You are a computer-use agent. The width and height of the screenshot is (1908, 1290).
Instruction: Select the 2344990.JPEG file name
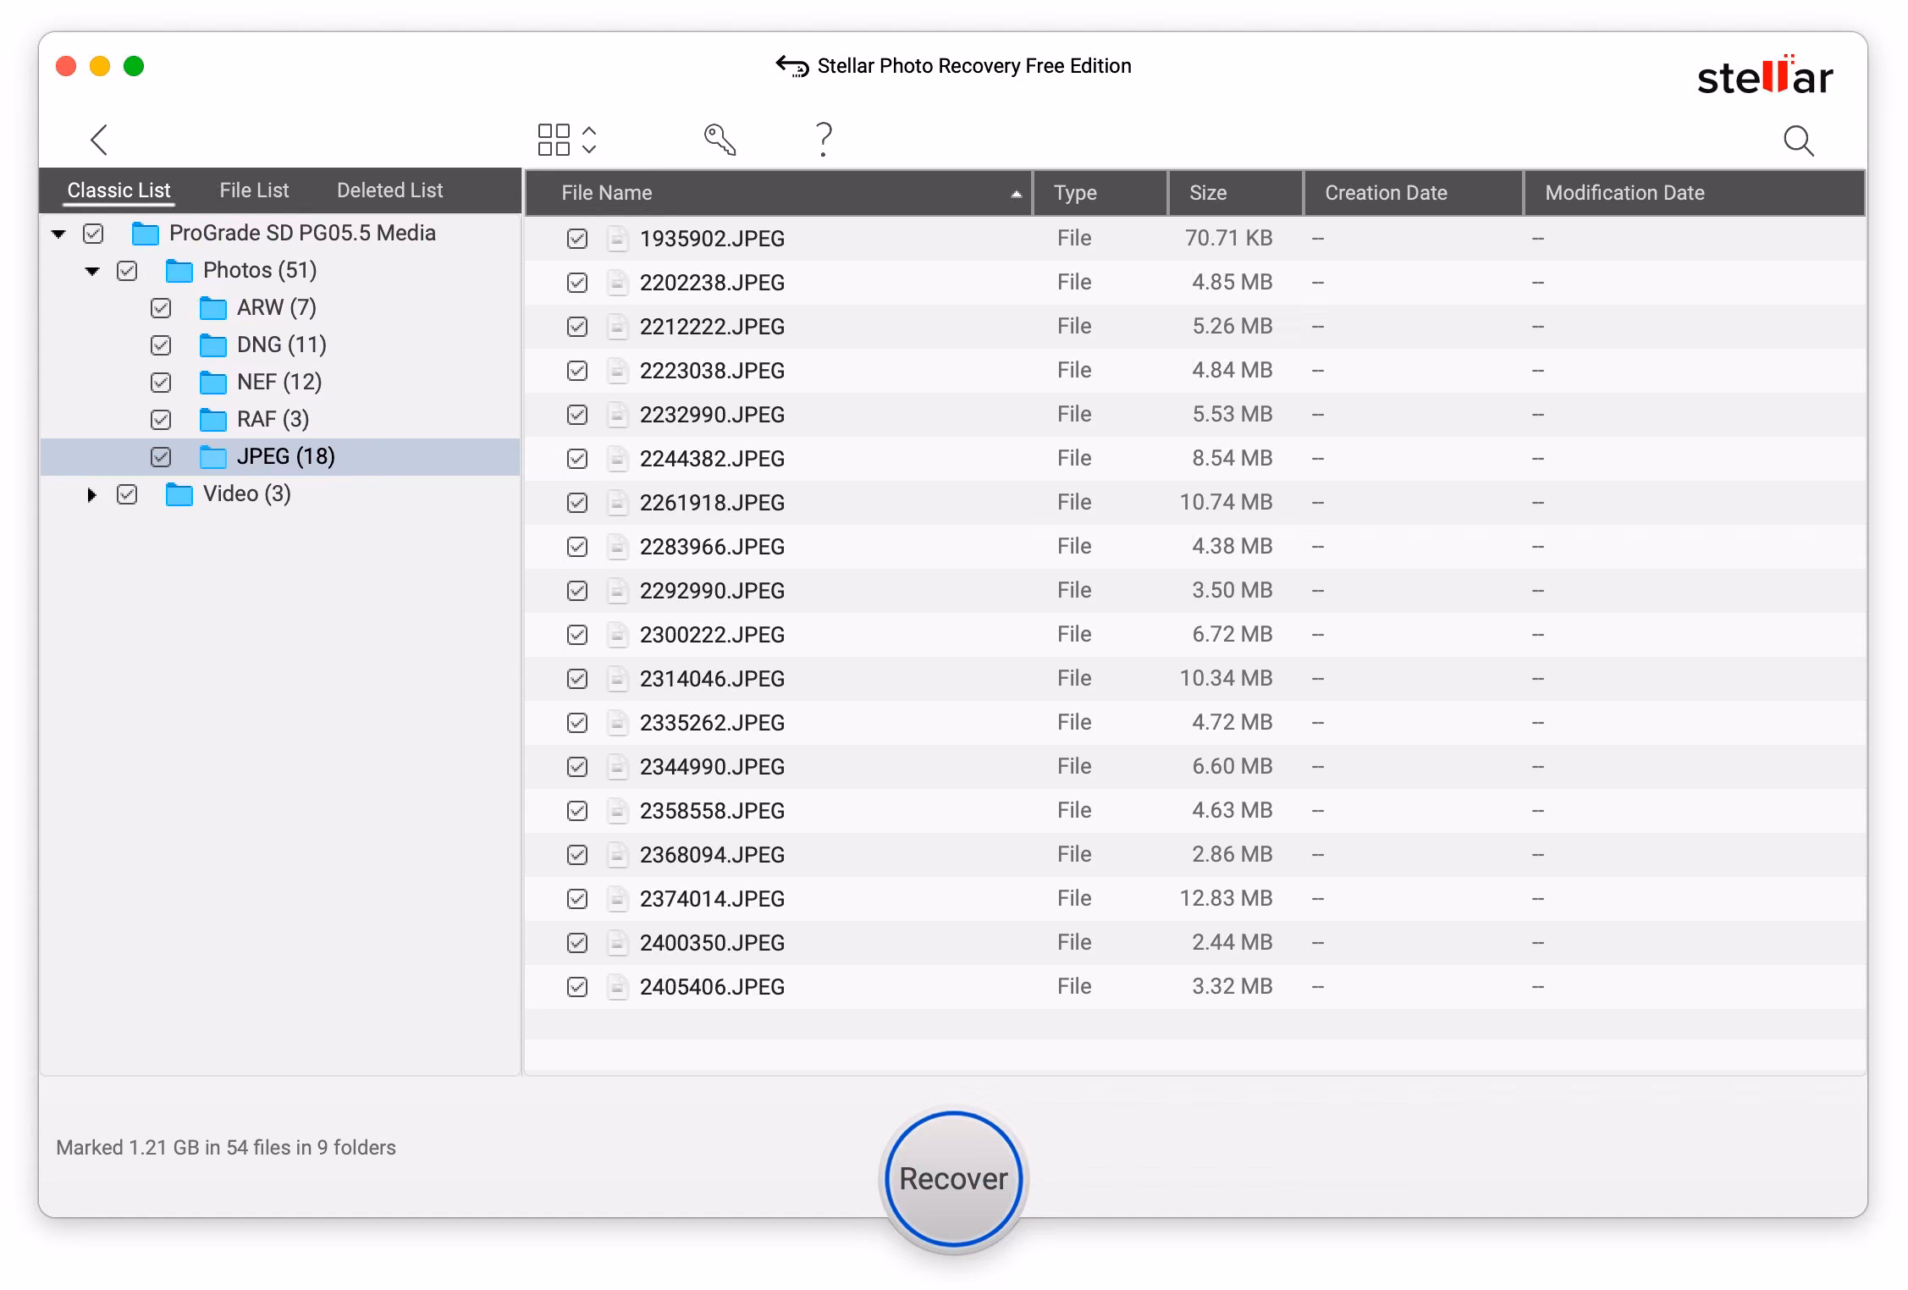(712, 767)
